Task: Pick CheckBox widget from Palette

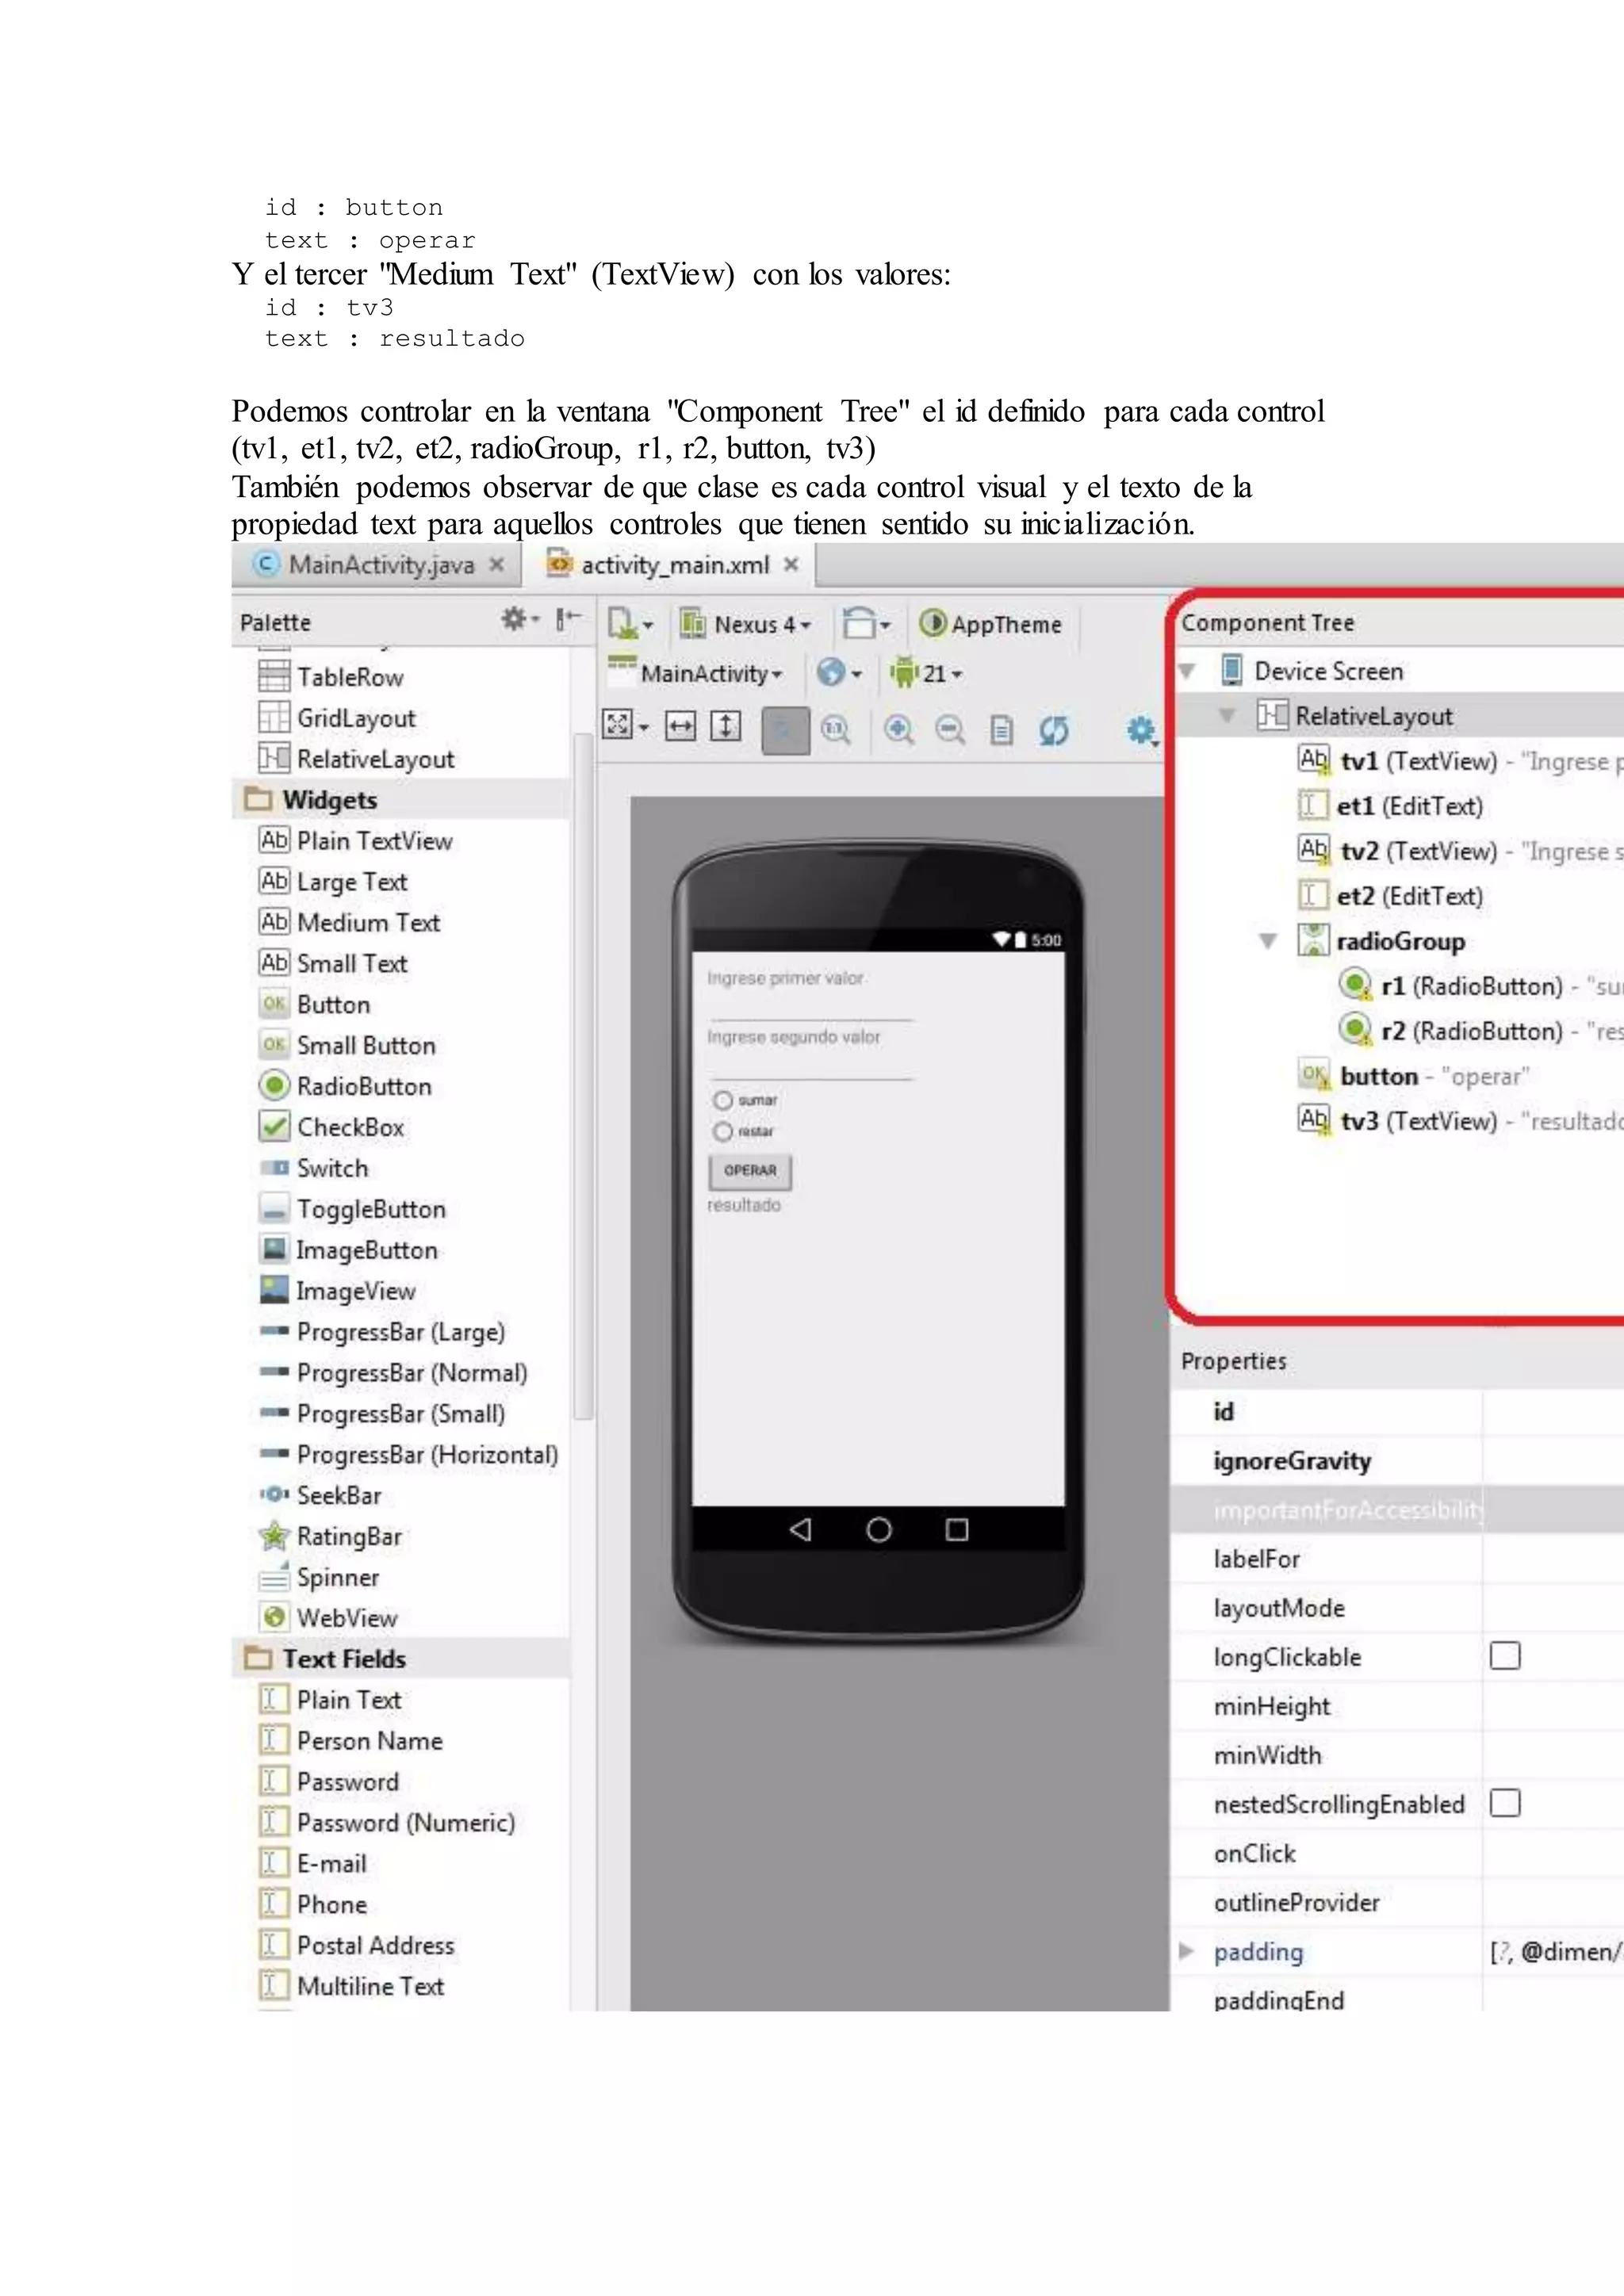Action: click(331, 1127)
